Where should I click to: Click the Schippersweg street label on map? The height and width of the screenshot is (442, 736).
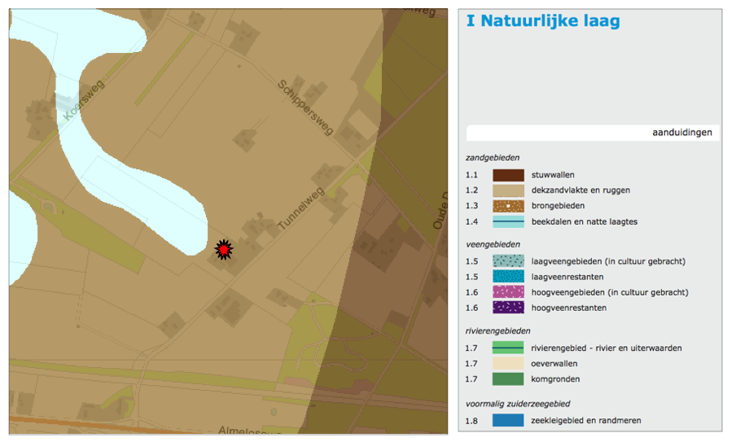(x=301, y=107)
